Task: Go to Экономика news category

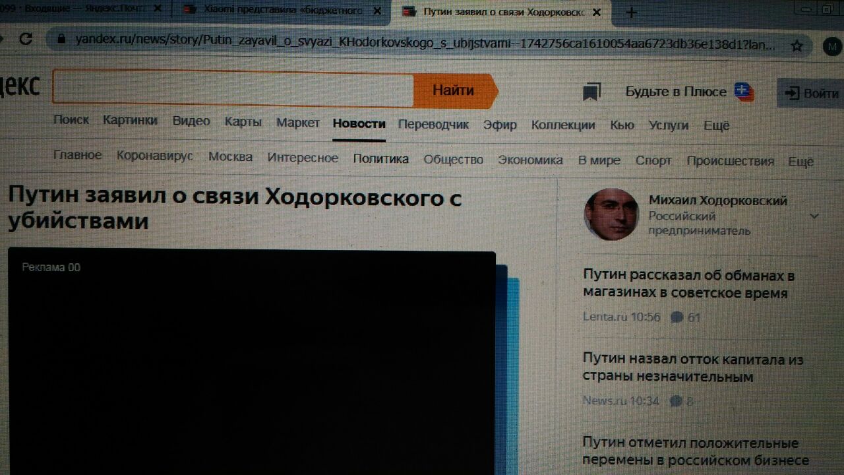Action: click(x=531, y=160)
